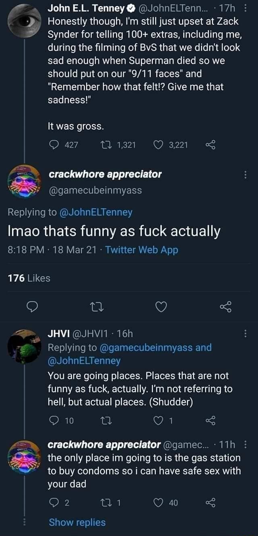Like the main 'lmao thats funny' tweet
The image size is (258, 536).
[x=161, y=308]
